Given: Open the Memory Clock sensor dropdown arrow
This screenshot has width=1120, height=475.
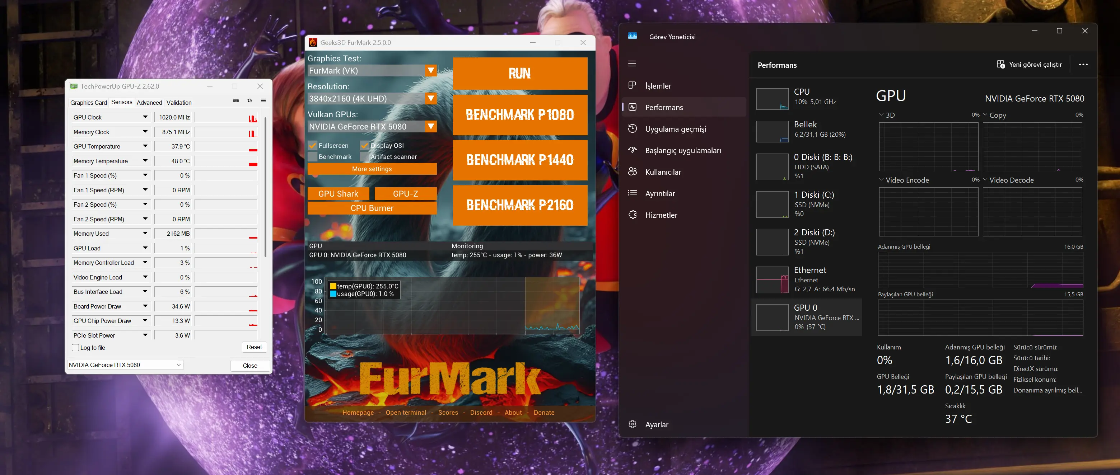Looking at the screenshot, I should tap(145, 132).
